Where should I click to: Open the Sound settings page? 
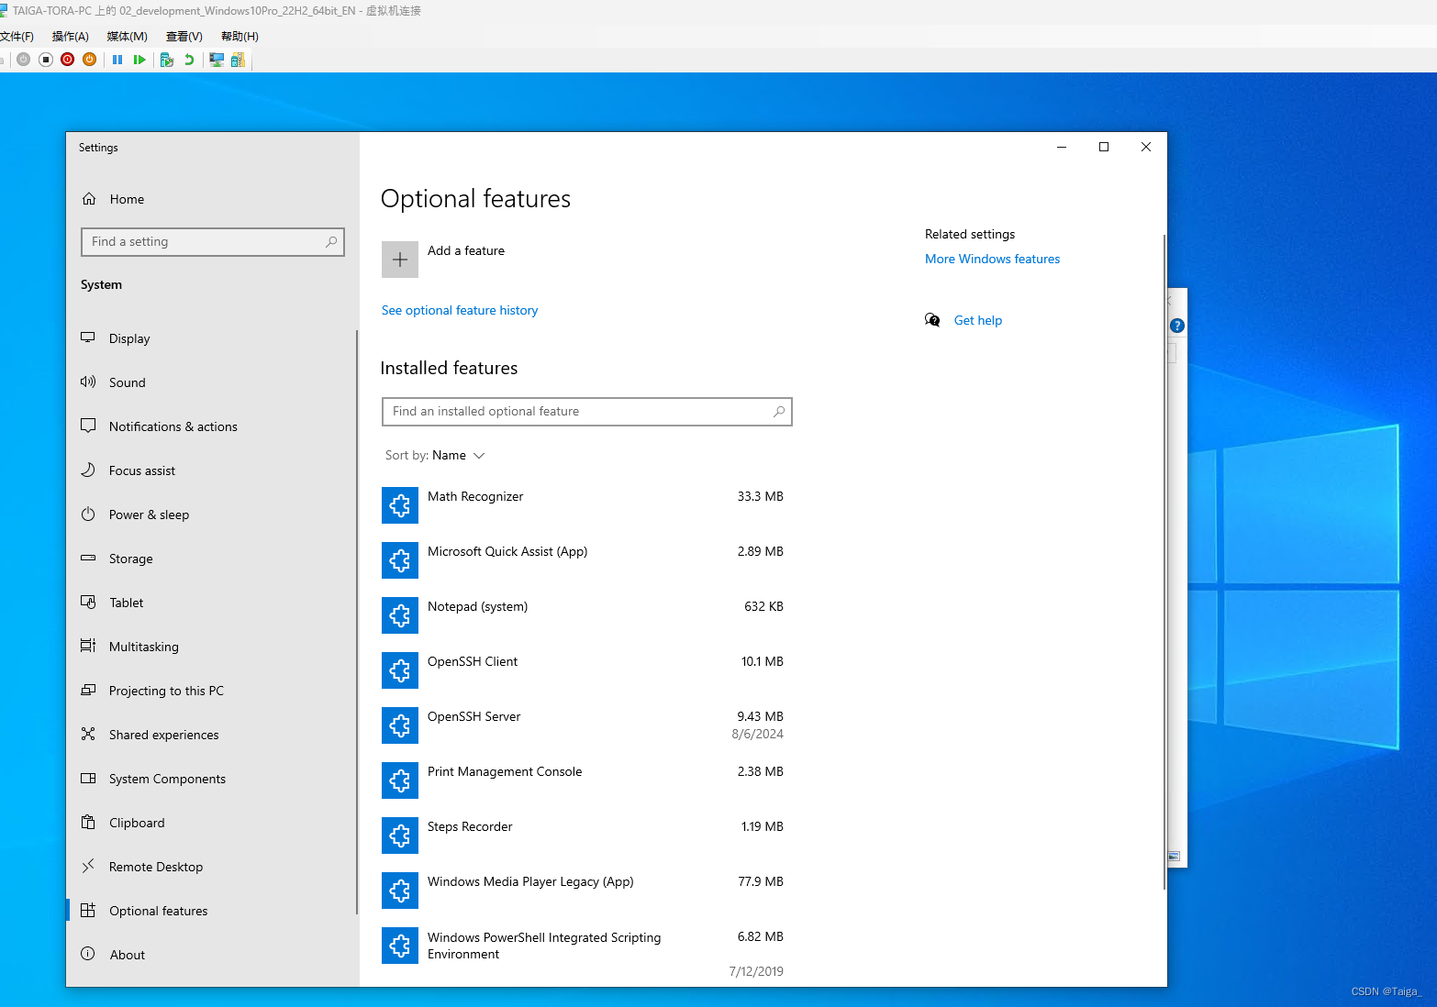tap(212, 382)
